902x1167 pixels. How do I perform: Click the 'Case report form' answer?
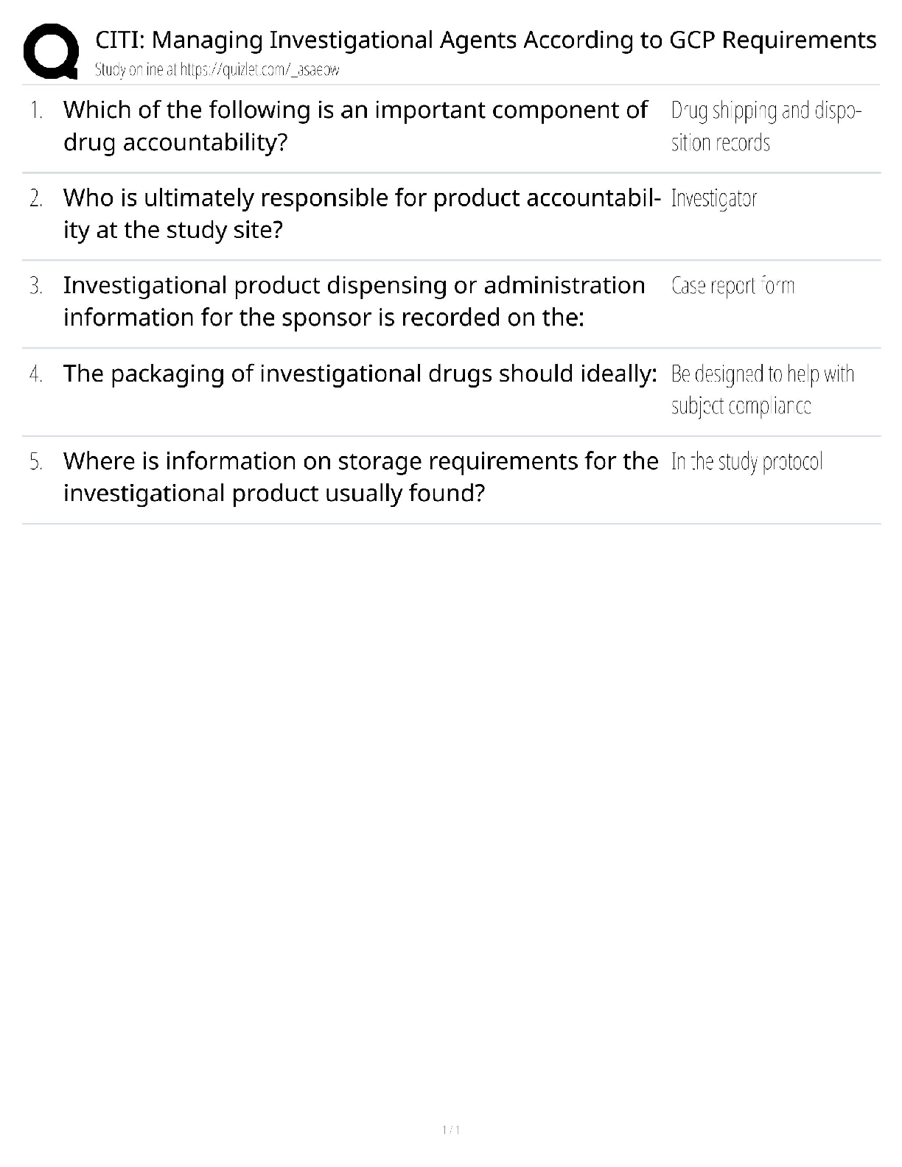click(733, 286)
